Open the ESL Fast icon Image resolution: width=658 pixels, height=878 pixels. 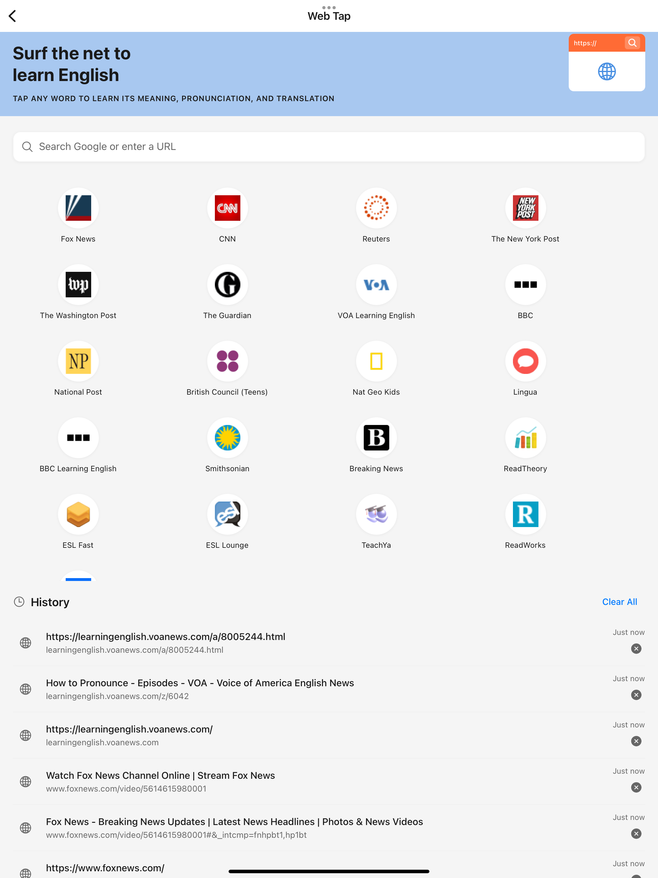click(x=78, y=514)
